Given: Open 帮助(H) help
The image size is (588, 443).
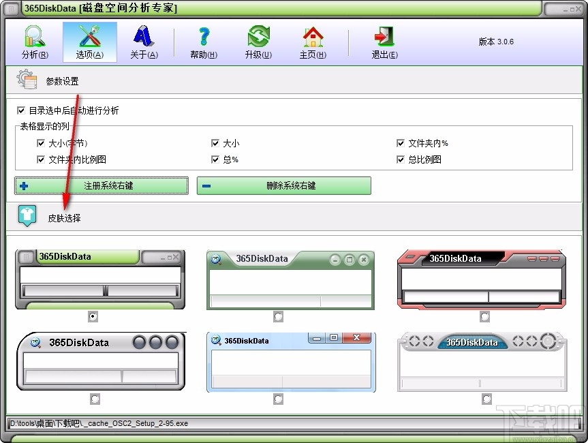Looking at the screenshot, I should (204, 42).
